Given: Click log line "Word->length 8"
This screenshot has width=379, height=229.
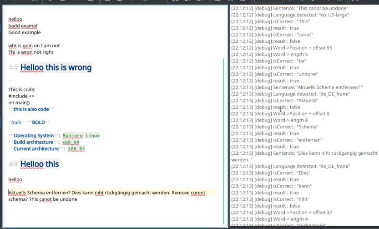Looking at the screenshot, I should tap(269, 120).
